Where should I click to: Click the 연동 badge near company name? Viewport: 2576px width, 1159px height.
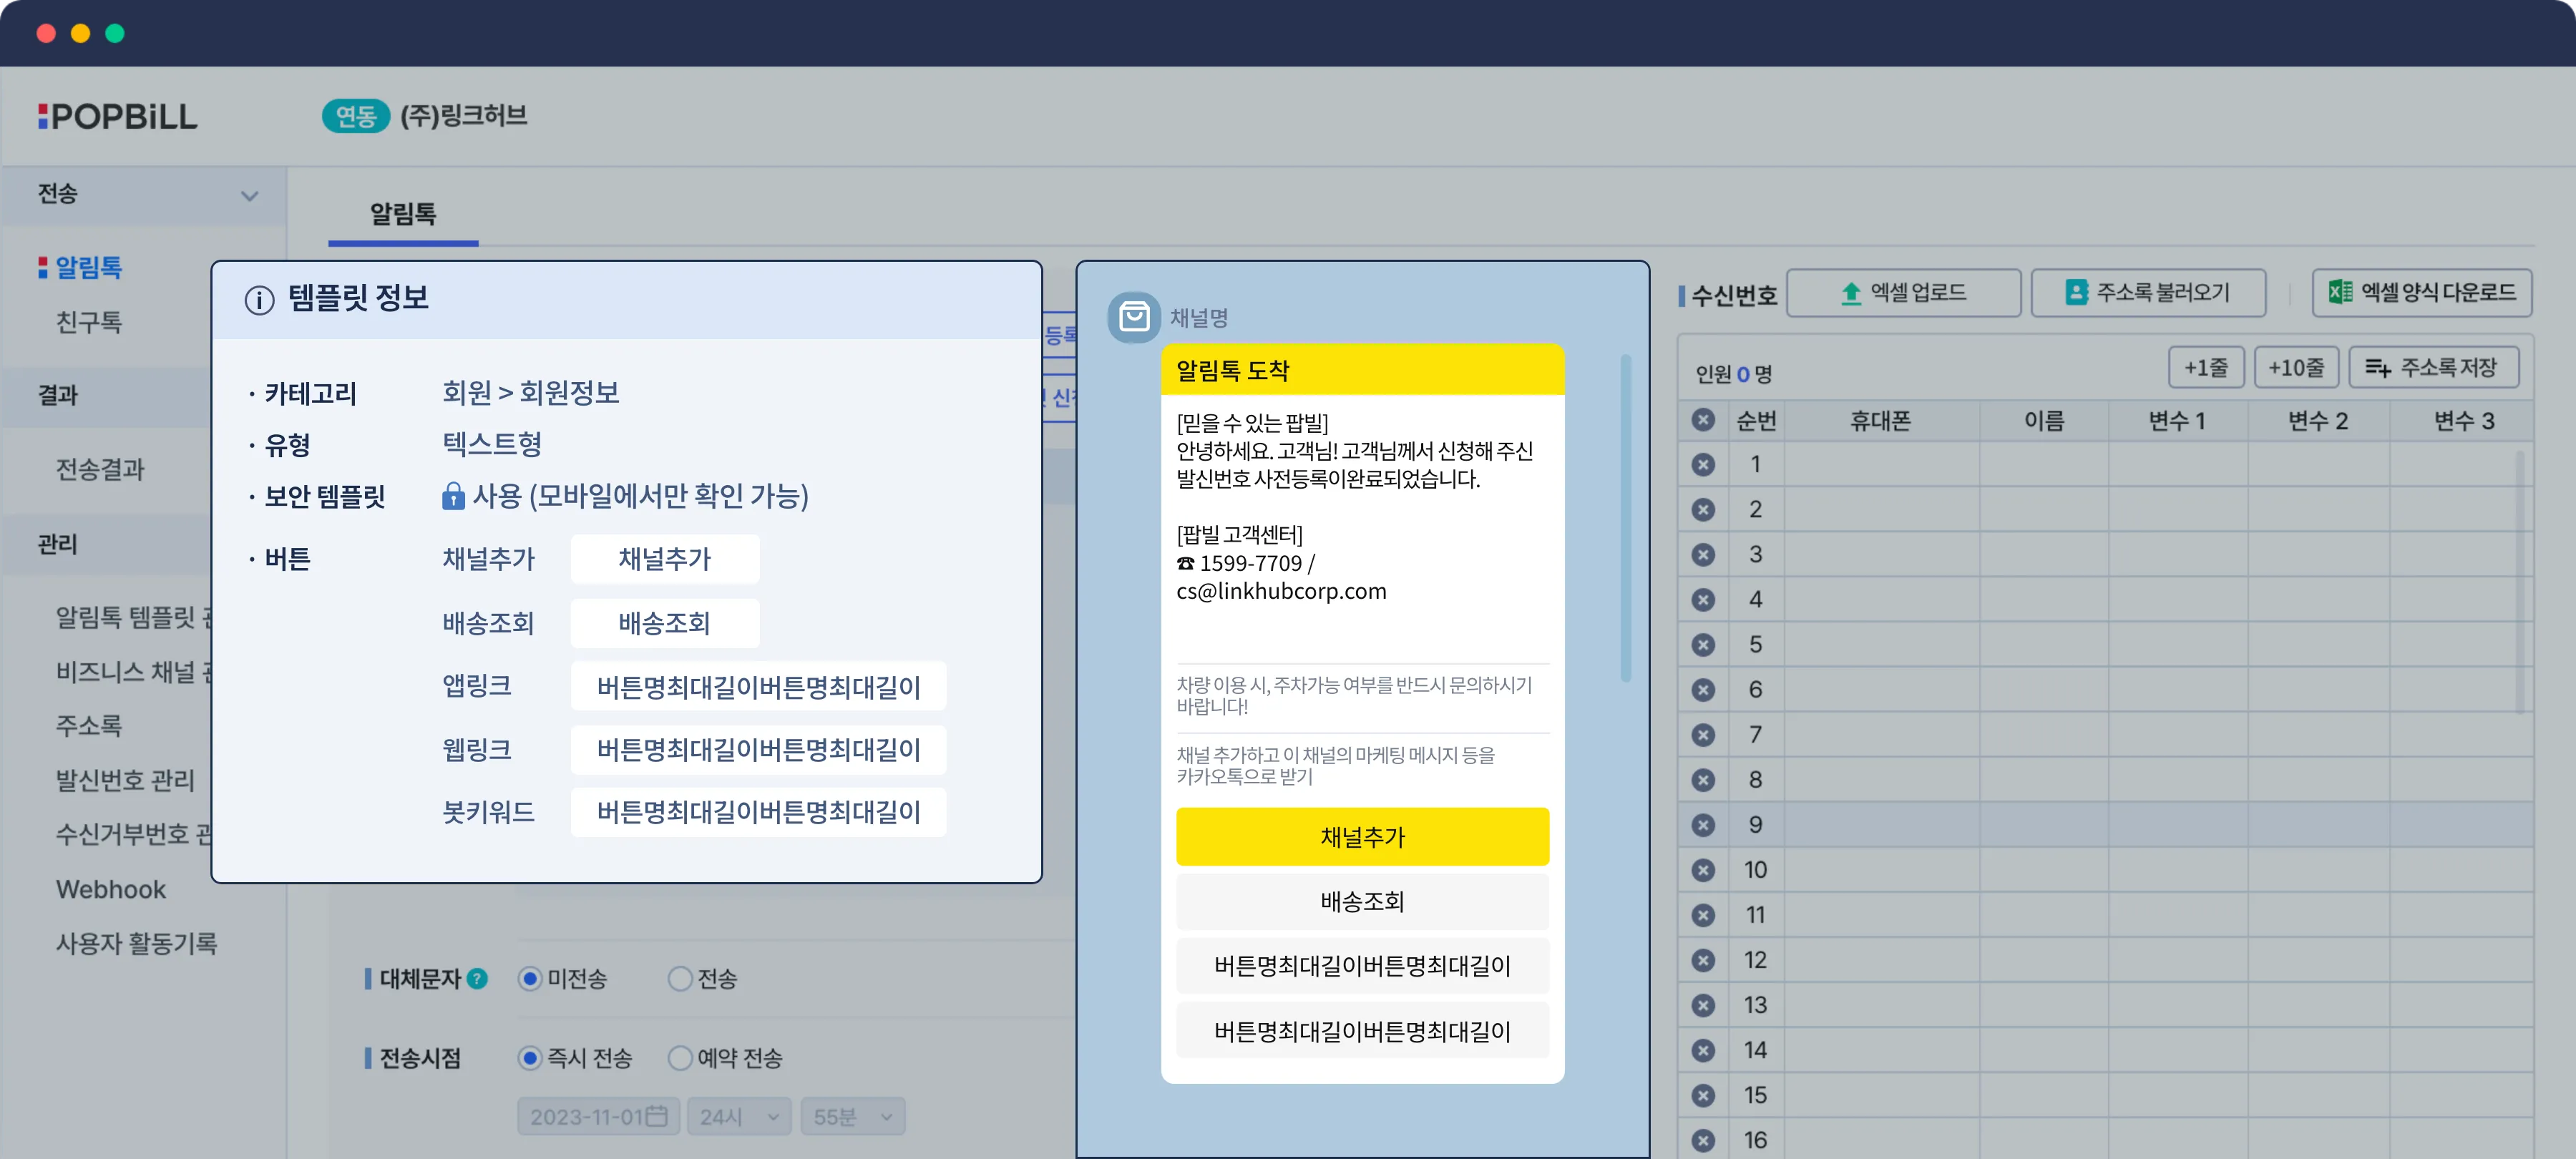[355, 116]
